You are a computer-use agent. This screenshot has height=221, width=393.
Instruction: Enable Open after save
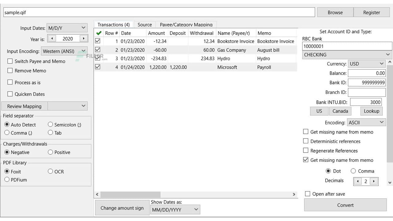click(x=307, y=194)
